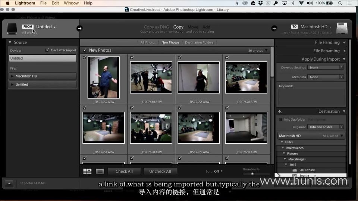Click the arrow icon before TO destination
The width and height of the screenshot is (358, 201).
pyautogui.click(x=274, y=29)
